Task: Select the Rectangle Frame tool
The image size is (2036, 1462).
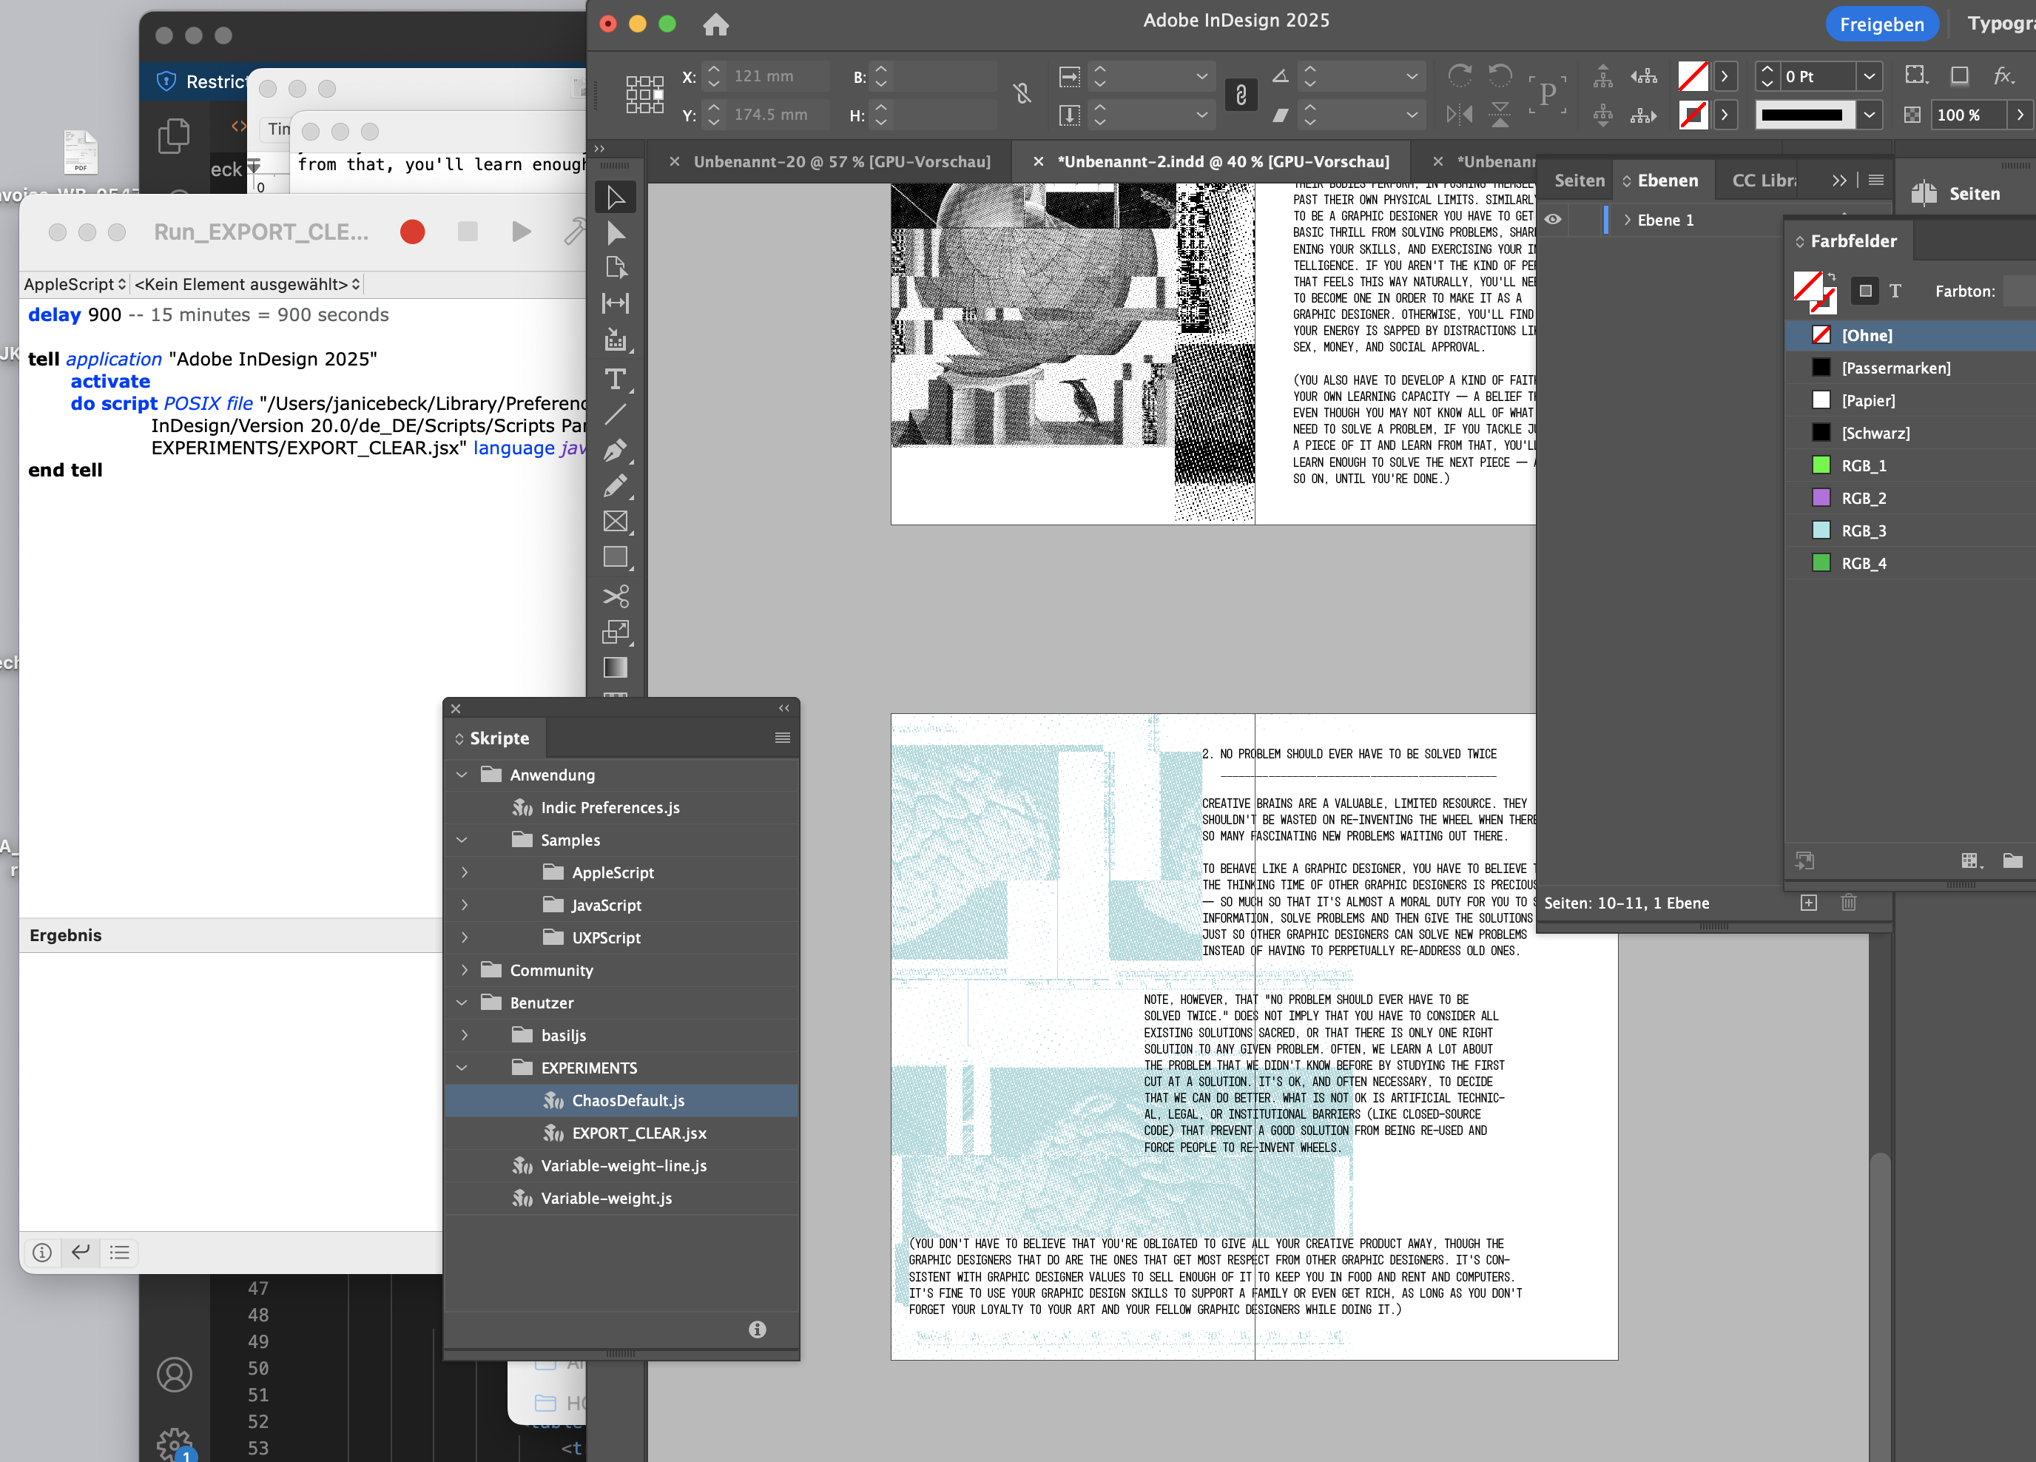Action: (x=616, y=522)
